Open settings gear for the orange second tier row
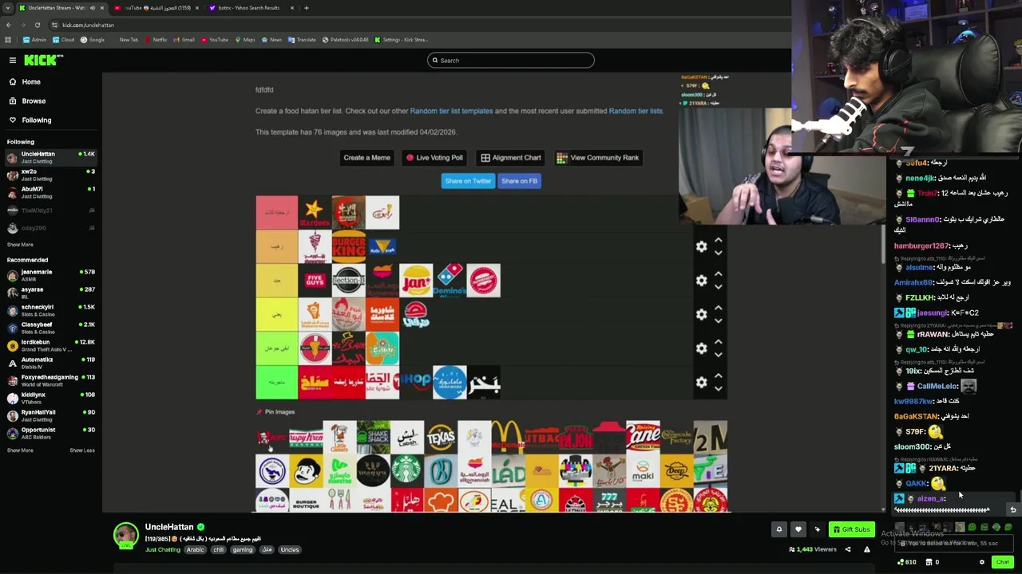Image resolution: width=1022 pixels, height=574 pixels. (x=701, y=246)
